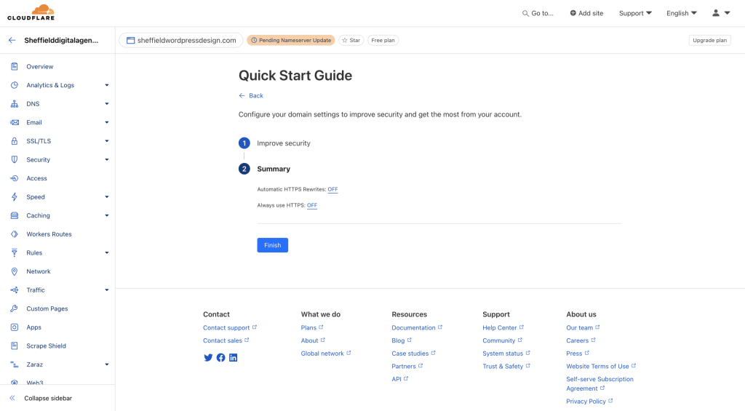
Task: Click the double-chevron collapse sidebar icon
Action: 12,398
